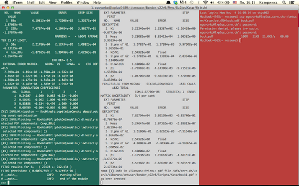
Task: Click the menu bar clock showing 16:15
Action: 247,2
